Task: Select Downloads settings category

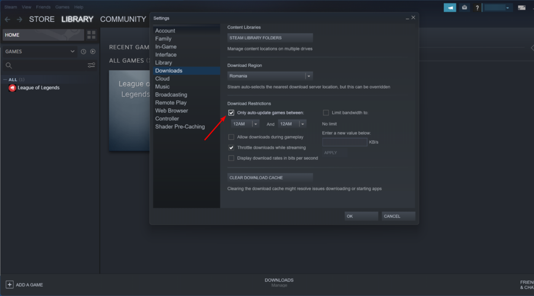Action: point(186,70)
